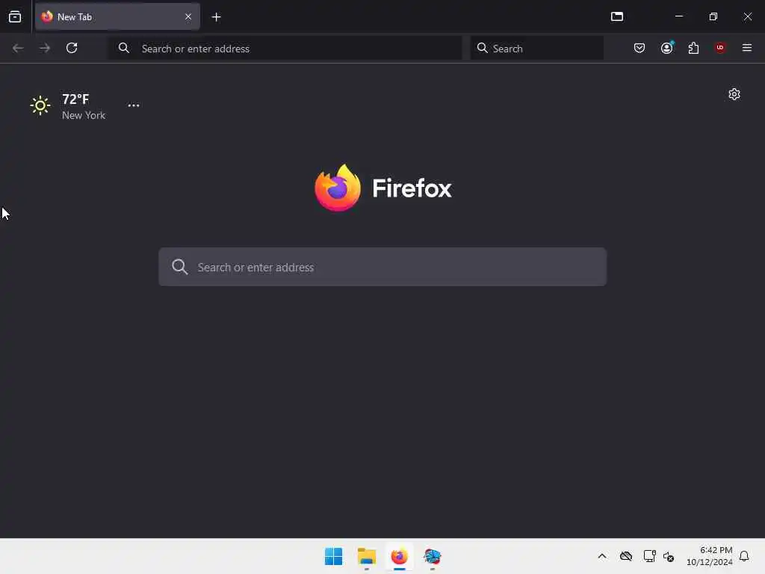Screen dimensions: 765x574
Task: Open the blue bird app taskbar icon
Action: pyautogui.click(x=433, y=556)
